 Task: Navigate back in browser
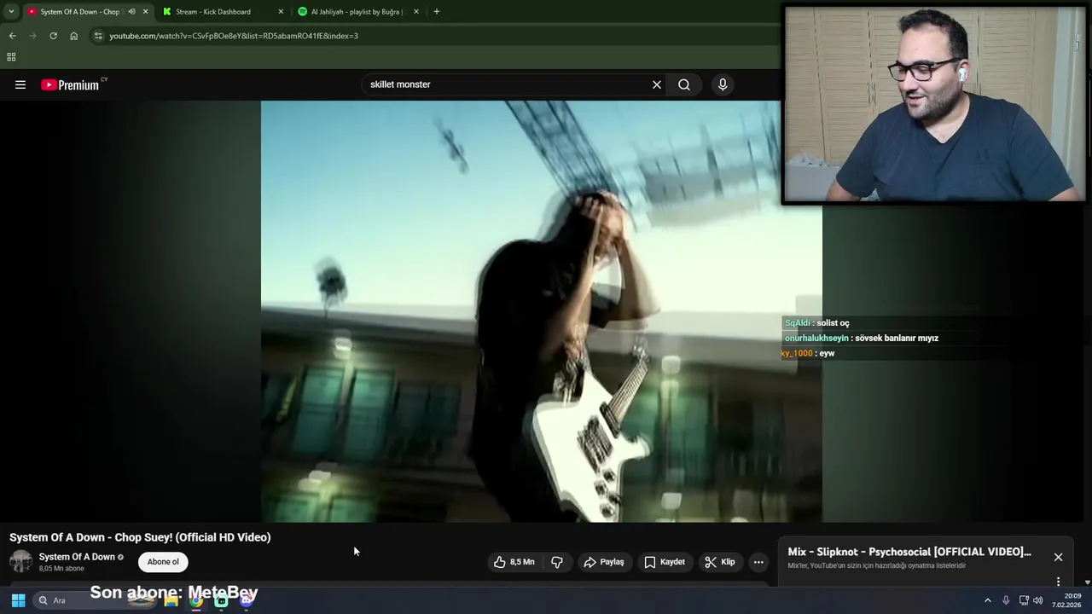tap(12, 36)
